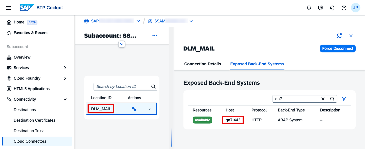The height and width of the screenshot is (149, 365).
Task: Click the HTML5 Applications shield icon
Action: [x=9, y=89]
